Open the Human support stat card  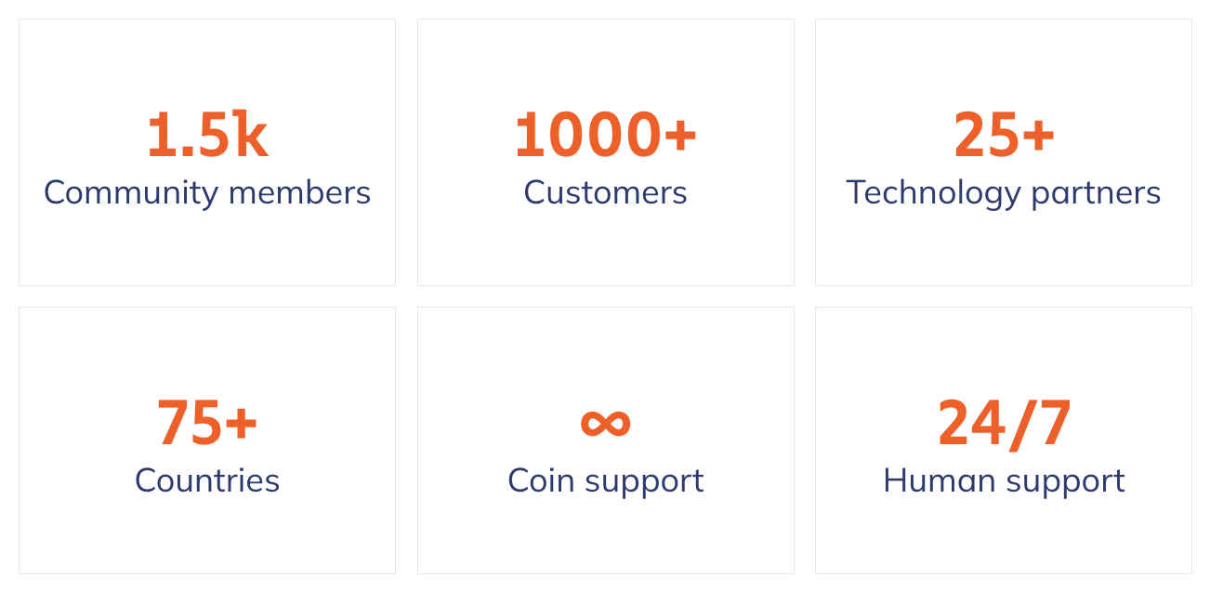pyautogui.click(x=1004, y=440)
